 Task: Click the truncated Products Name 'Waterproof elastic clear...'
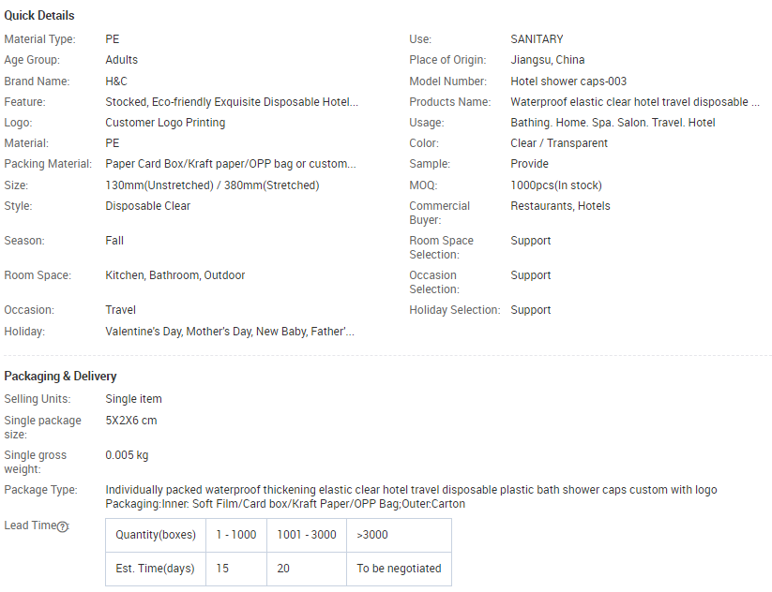click(x=635, y=102)
